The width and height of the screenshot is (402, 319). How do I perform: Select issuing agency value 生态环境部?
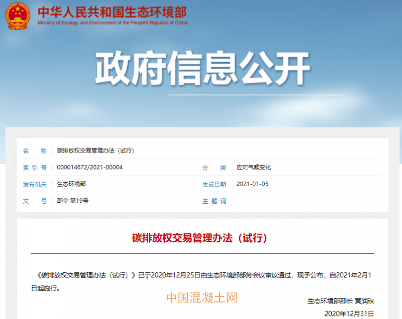pyautogui.click(x=71, y=184)
